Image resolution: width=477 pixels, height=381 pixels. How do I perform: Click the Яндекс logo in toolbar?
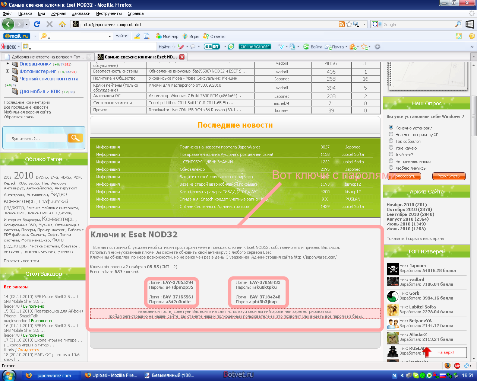click(x=9, y=47)
